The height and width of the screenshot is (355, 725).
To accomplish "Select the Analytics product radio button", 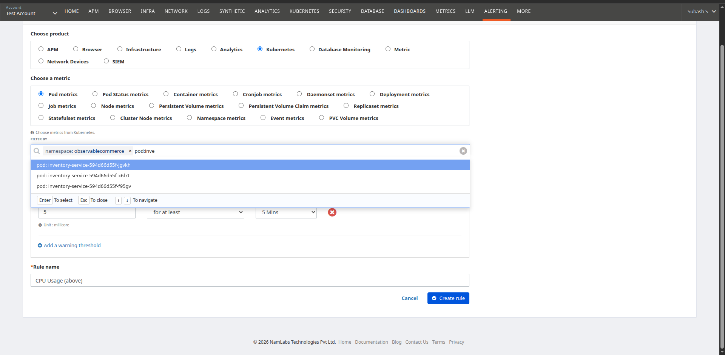I will (x=214, y=49).
